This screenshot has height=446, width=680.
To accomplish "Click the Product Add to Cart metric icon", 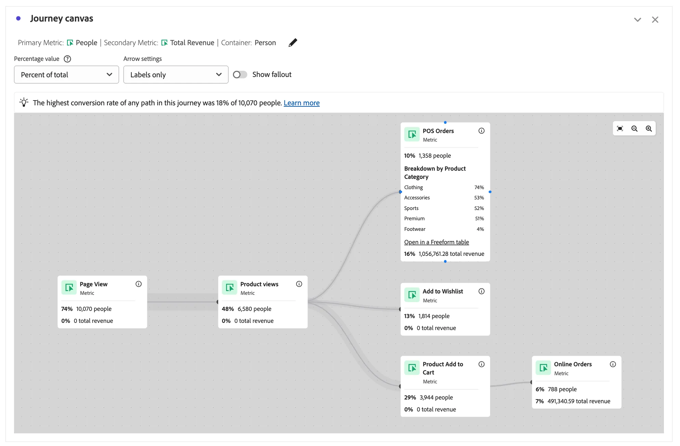I will pyautogui.click(x=412, y=368).
